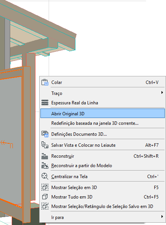Screen dimensions: 166x225
Task: Select Centralizar na Tela
Action: pos(103,176)
